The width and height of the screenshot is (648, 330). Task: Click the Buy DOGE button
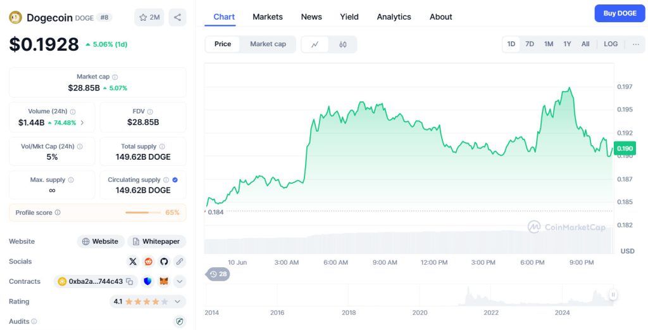(620, 13)
